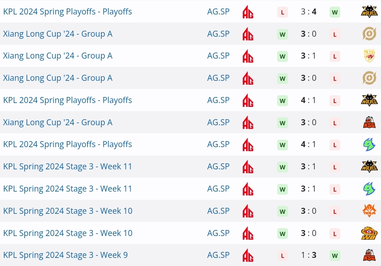Click the KSG logo in the Week 9 row
This screenshot has height=266, width=381.
pyautogui.click(x=369, y=255)
